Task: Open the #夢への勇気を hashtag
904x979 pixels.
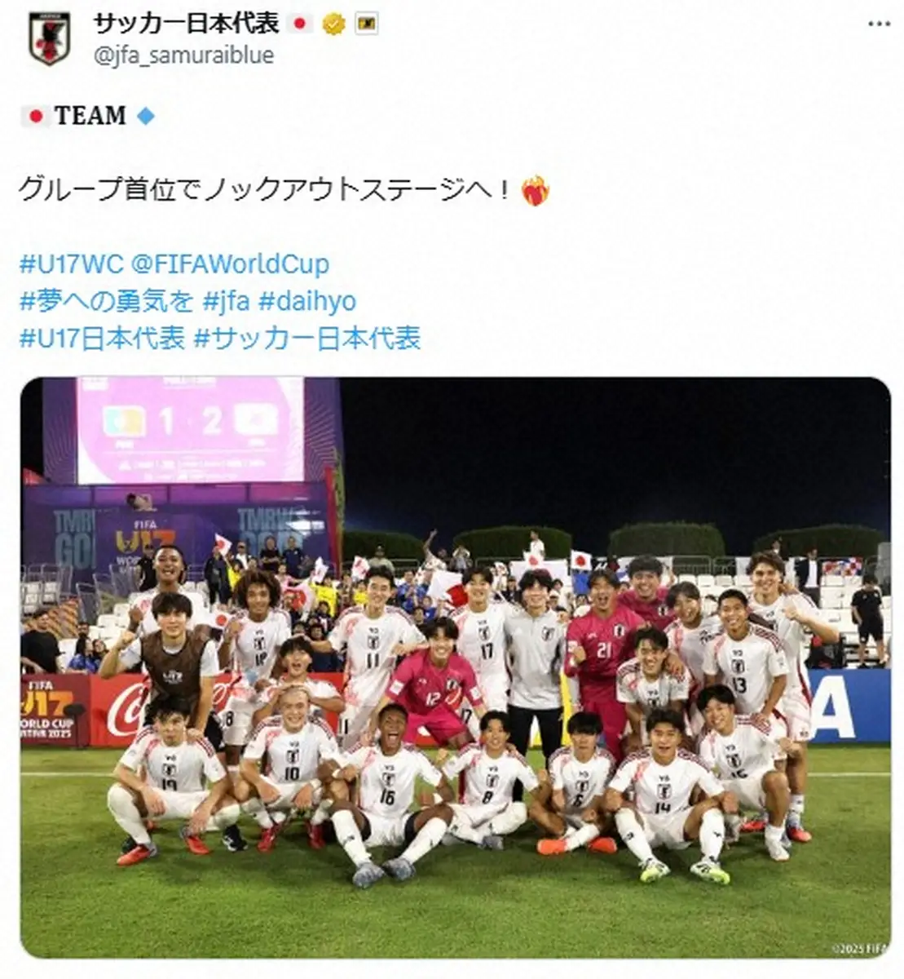Action: click(106, 301)
